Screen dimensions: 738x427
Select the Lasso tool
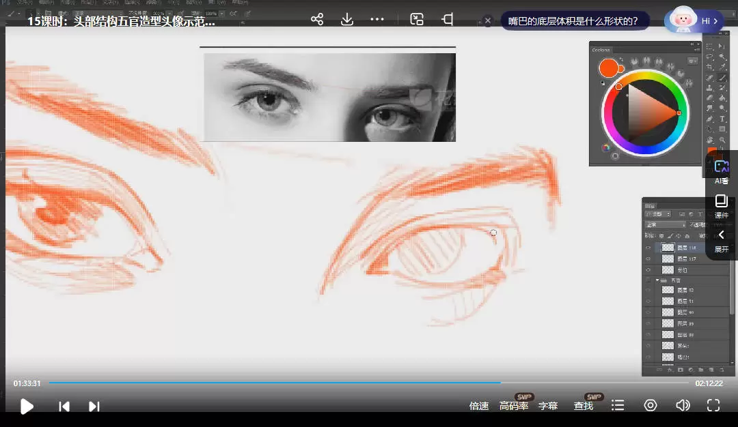pyautogui.click(x=709, y=57)
